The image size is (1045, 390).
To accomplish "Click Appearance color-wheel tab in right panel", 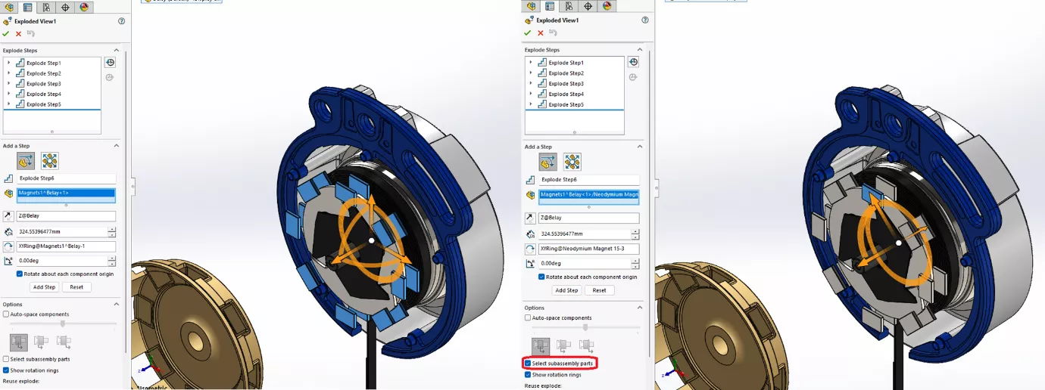I will (606, 6).
